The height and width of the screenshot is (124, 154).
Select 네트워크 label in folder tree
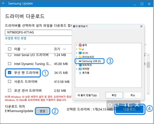coord(87,65)
